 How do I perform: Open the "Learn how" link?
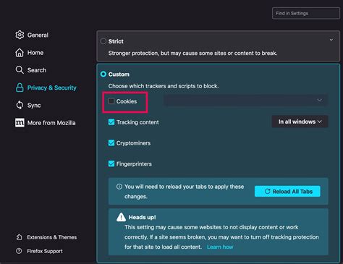(x=220, y=247)
